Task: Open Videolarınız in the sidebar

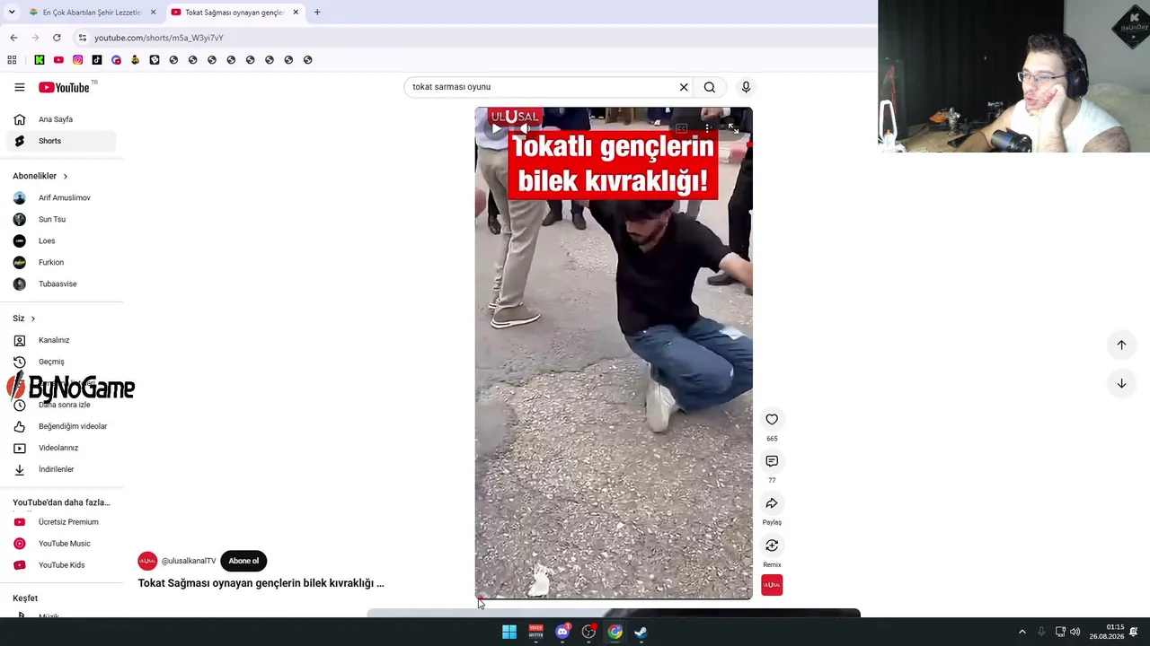Action: click(62, 448)
